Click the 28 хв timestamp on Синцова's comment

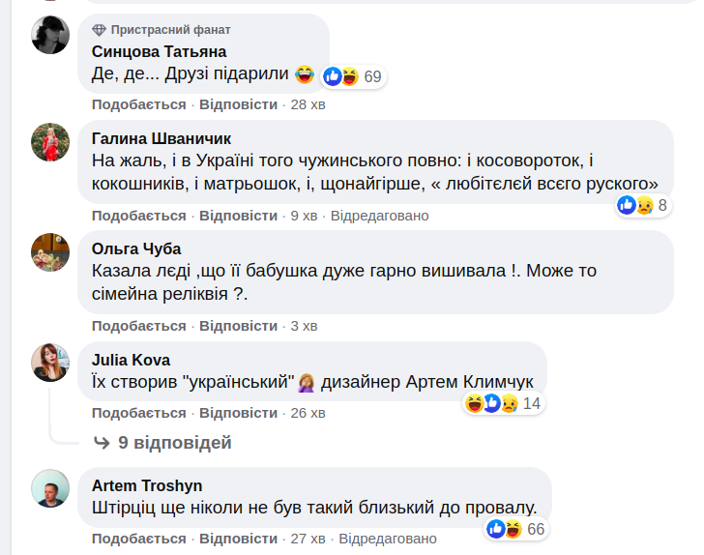click(308, 104)
